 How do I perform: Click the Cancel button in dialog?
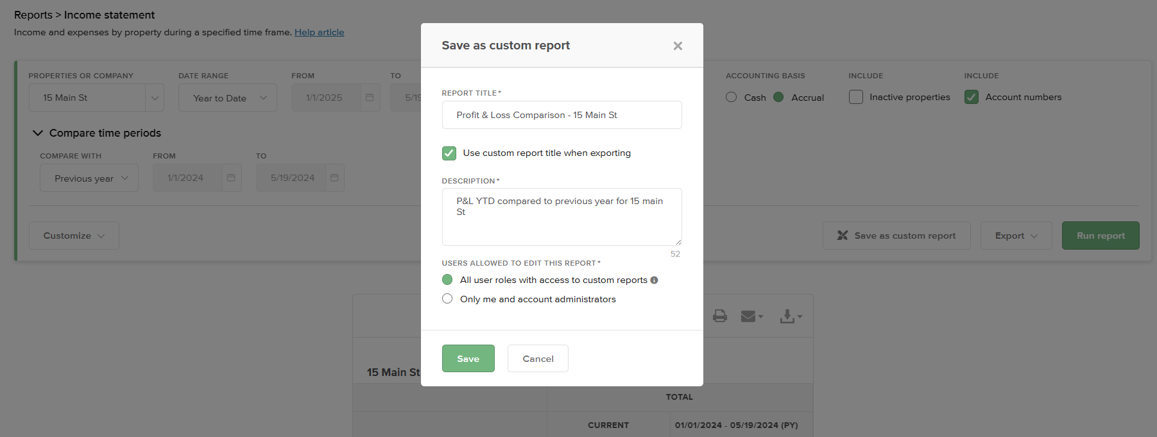tap(538, 359)
